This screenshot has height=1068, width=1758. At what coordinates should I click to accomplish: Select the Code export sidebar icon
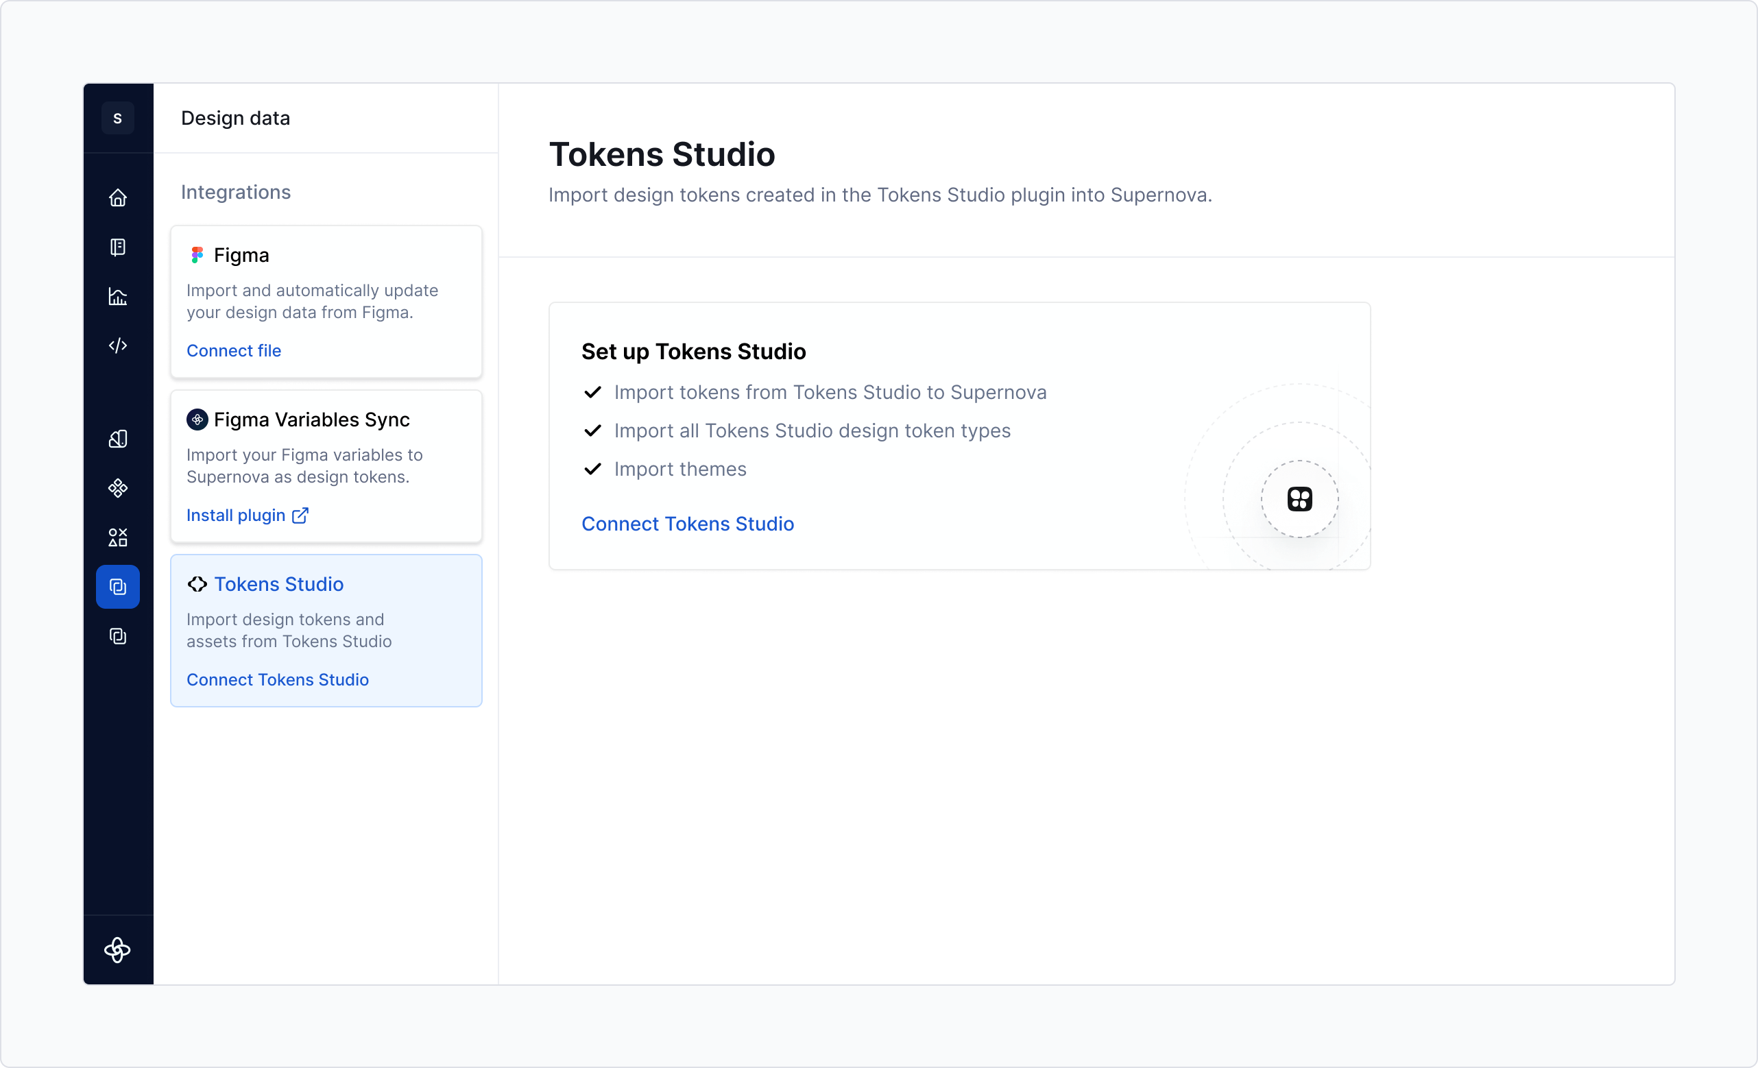pos(118,346)
